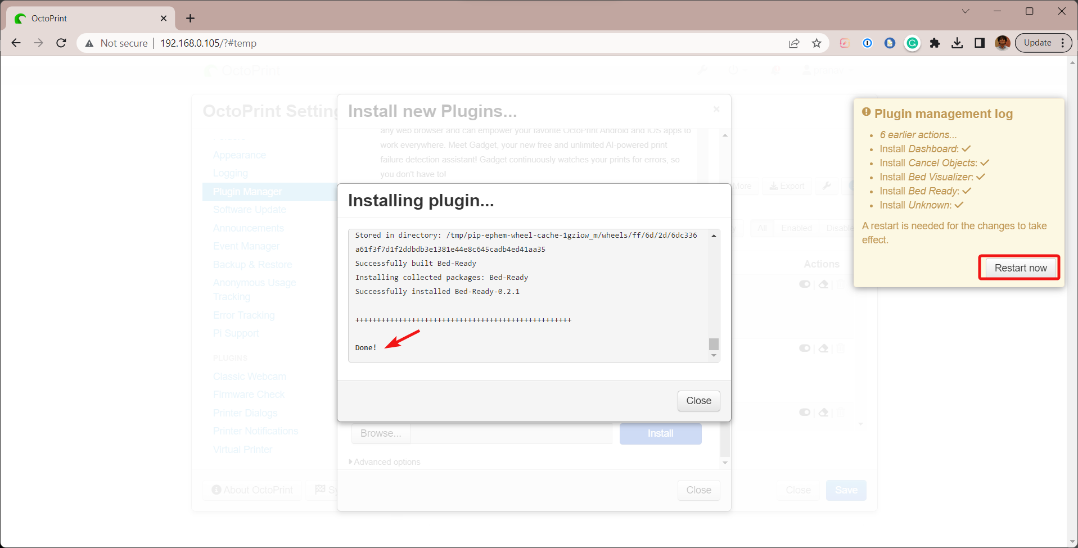Image resolution: width=1078 pixels, height=548 pixels.
Task: Click About OctoPrint button
Action: [x=252, y=490]
